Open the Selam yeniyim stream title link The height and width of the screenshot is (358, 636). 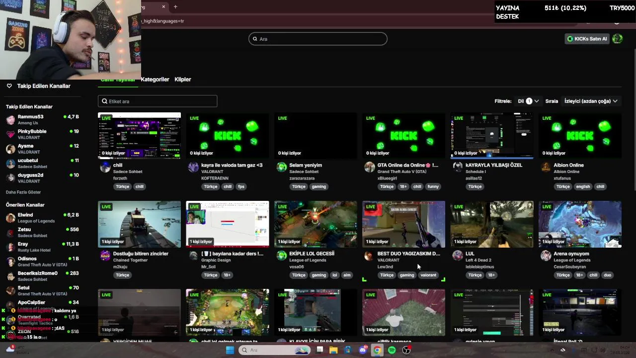coord(306,165)
